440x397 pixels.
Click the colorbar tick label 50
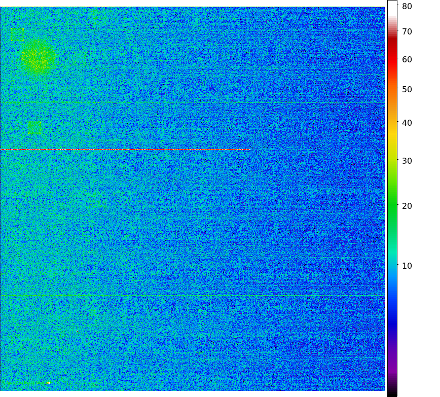[407, 89]
